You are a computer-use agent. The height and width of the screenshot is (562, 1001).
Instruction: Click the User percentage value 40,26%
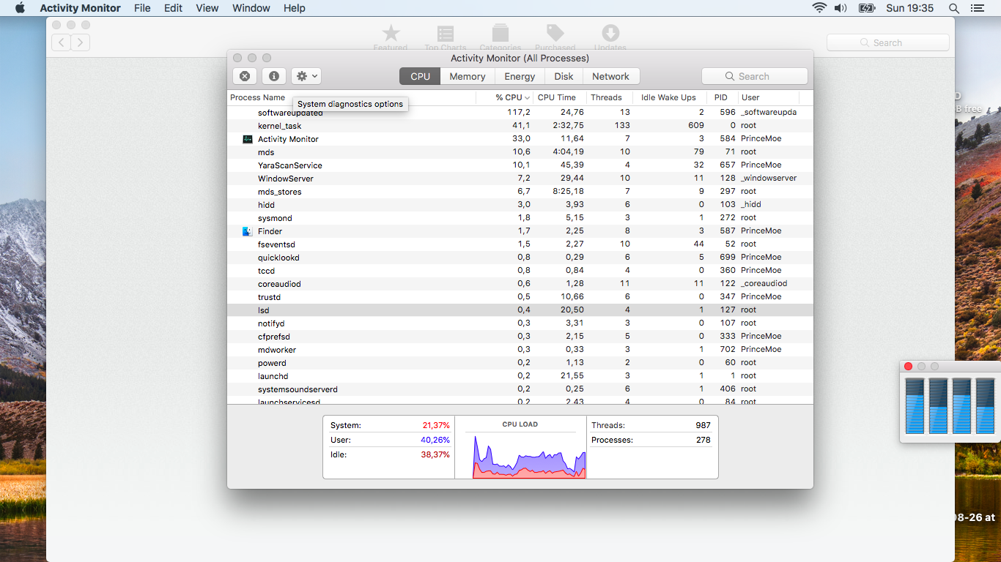[435, 441]
